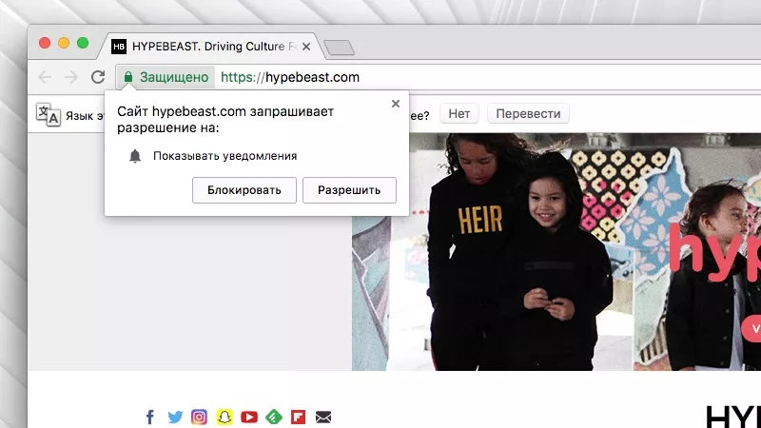Click the HB favicon on the tab

point(119,47)
